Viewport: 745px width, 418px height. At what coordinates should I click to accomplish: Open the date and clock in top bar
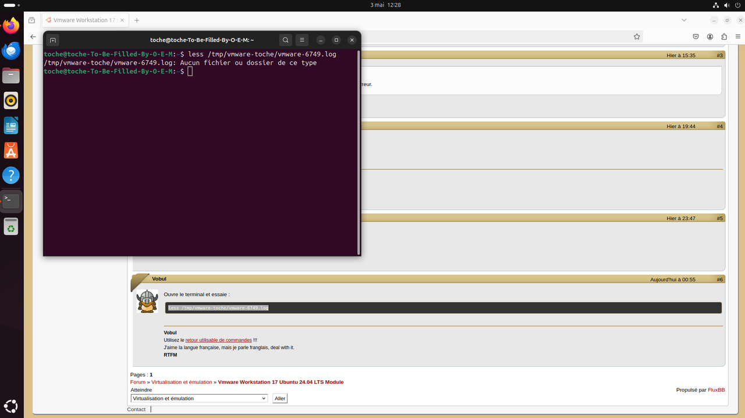[385, 5]
